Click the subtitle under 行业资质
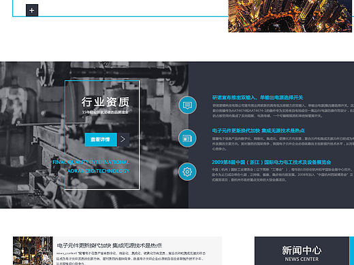The height and width of the screenshot is (265, 354). 106,112
